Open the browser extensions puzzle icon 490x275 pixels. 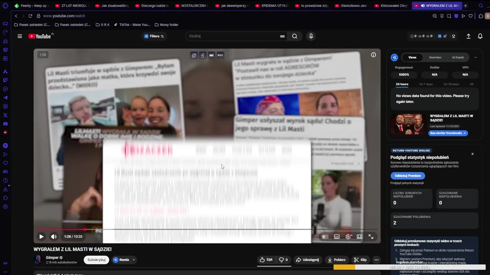click(x=481, y=16)
